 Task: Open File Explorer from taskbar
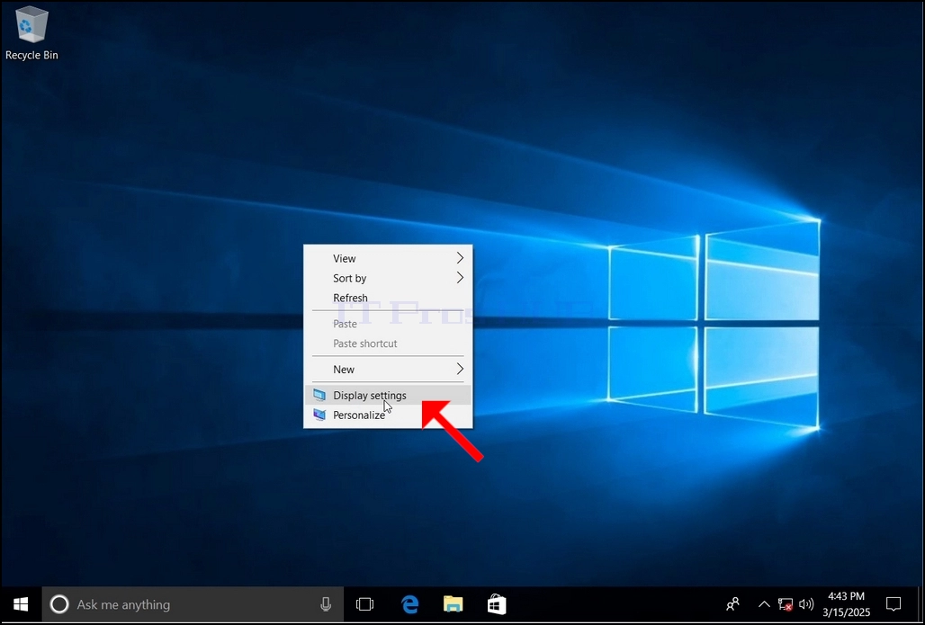(454, 604)
